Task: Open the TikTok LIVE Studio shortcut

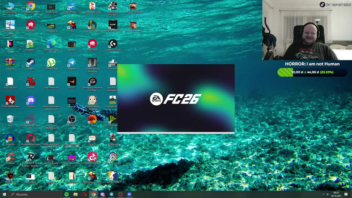Action: tap(92, 159)
